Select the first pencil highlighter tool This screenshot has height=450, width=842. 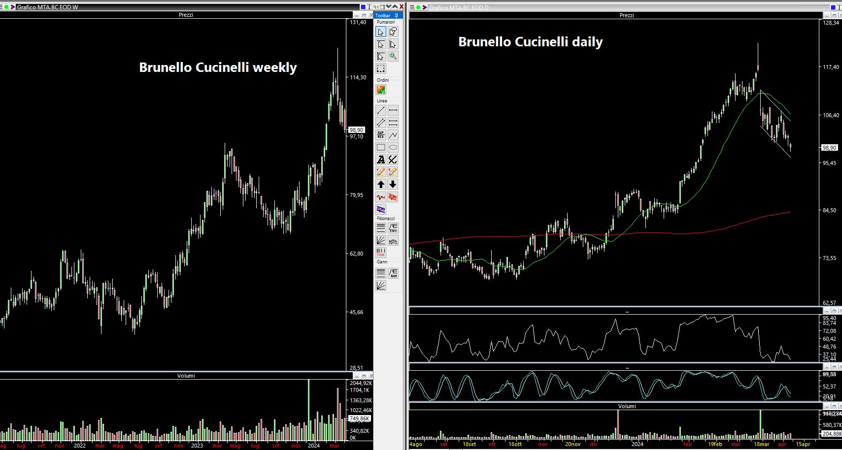click(380, 172)
